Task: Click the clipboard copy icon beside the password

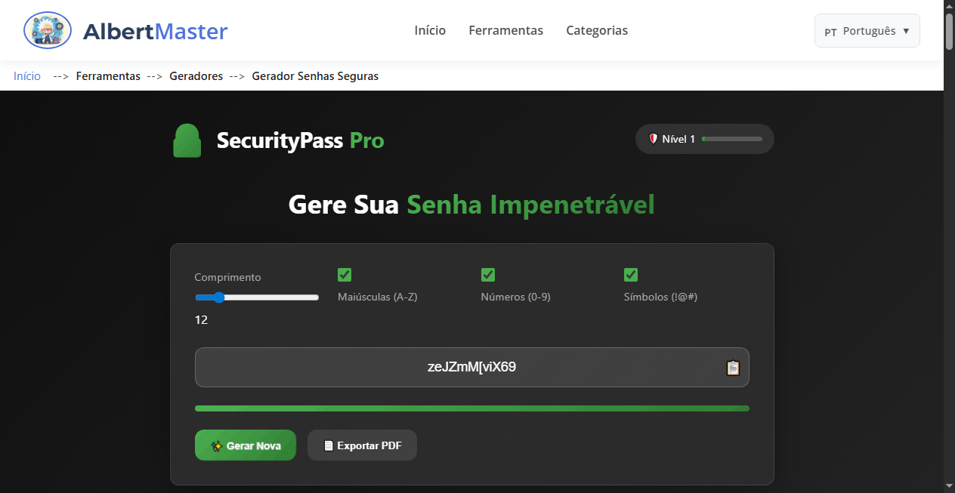Action: click(x=732, y=367)
